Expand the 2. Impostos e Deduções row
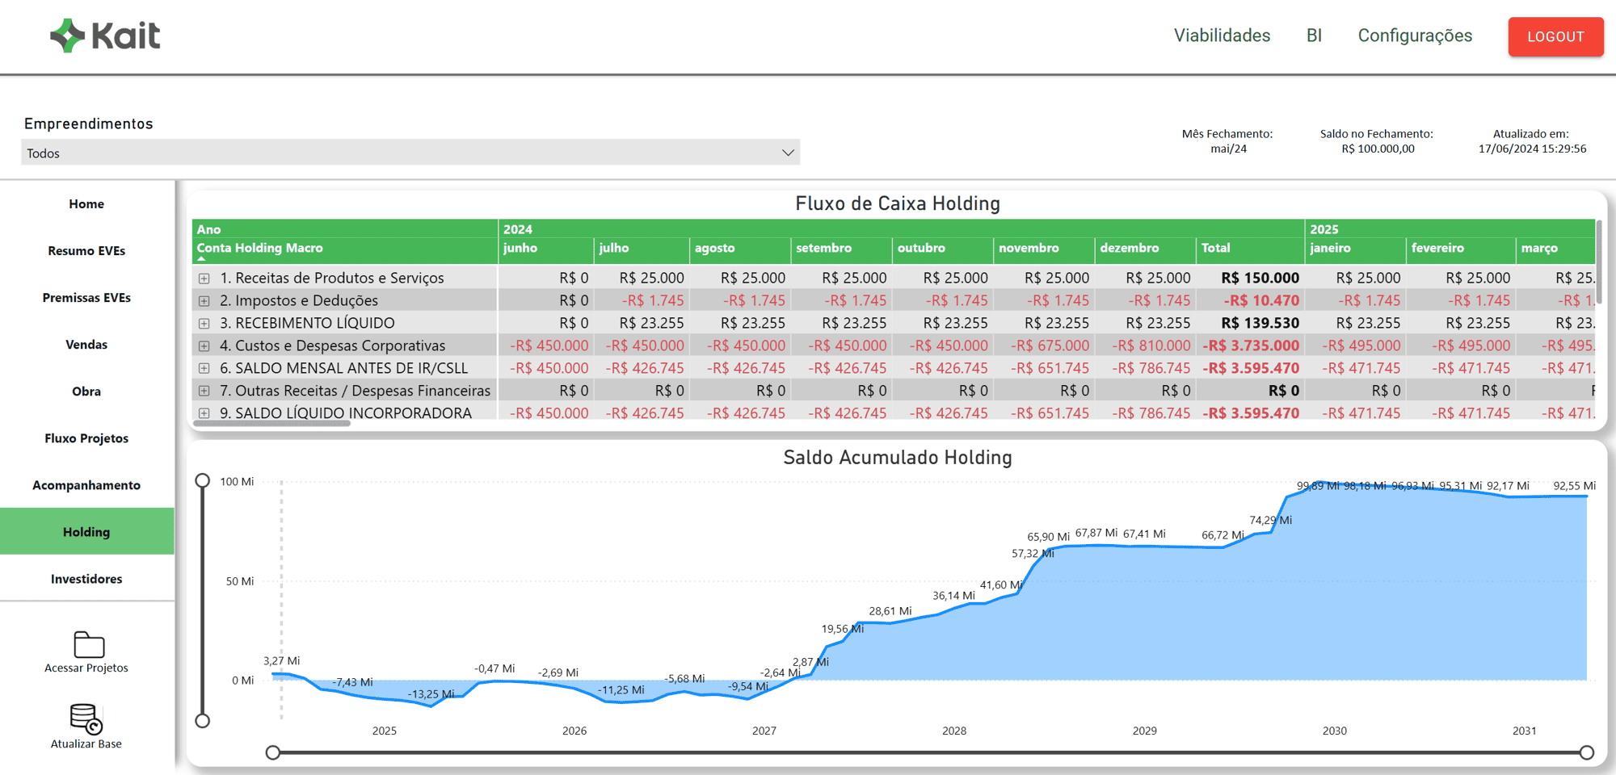The image size is (1616, 775). click(x=204, y=301)
